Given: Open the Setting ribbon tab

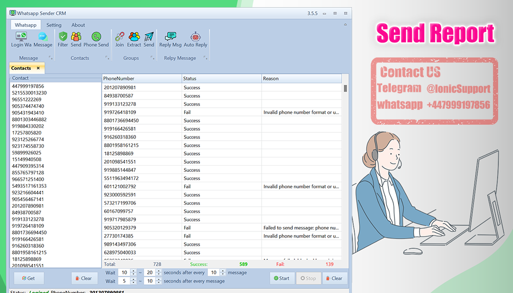Looking at the screenshot, I should click(x=54, y=25).
